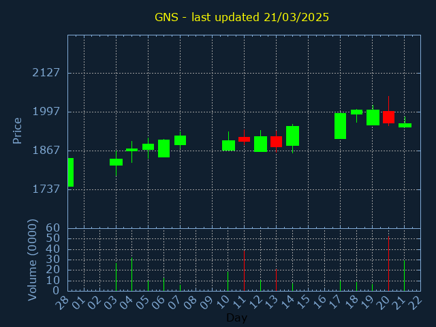
Task: Select the 1997 price tick label
Action: (x=46, y=112)
